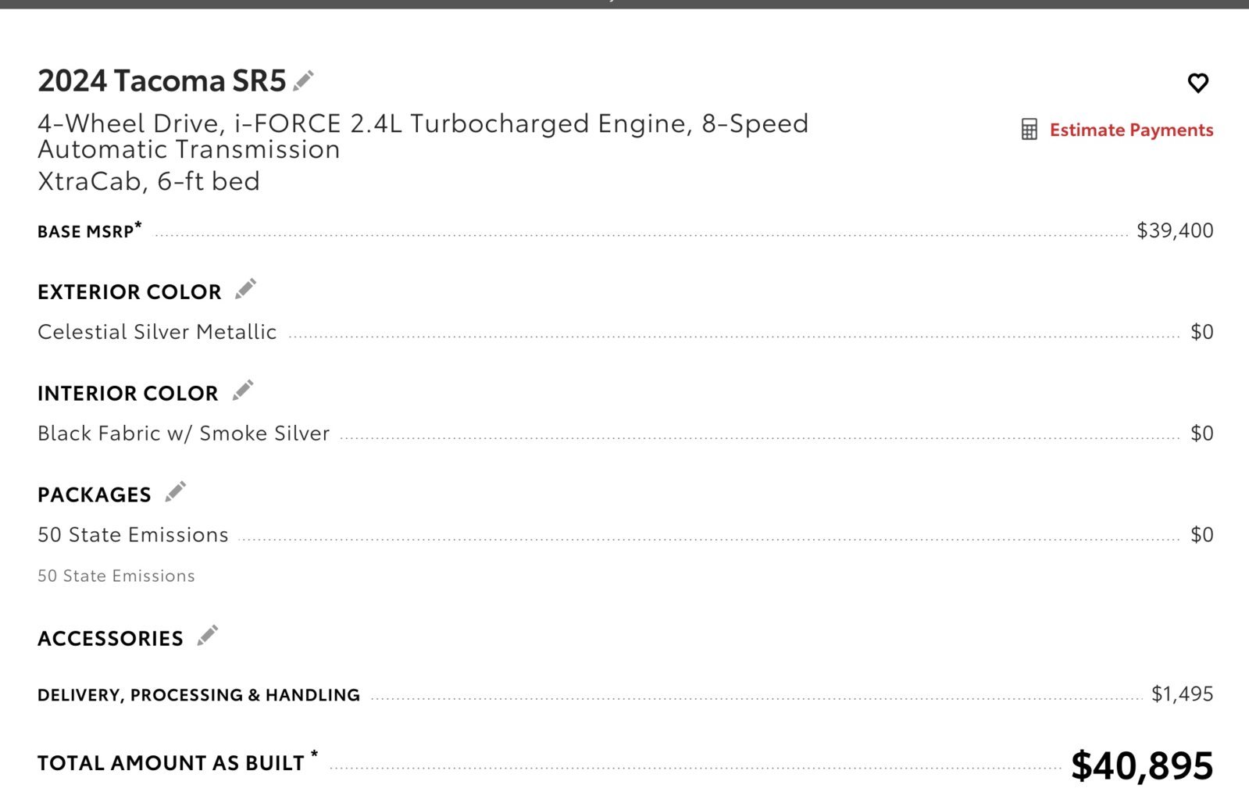Click the Delivery, Processing & Handling label
The image size is (1249, 792).
pyautogui.click(x=198, y=695)
